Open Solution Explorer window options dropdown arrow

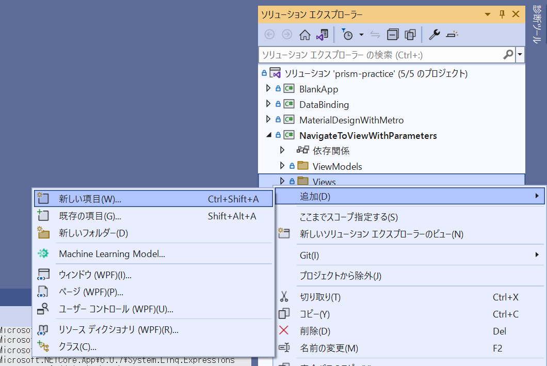tap(488, 14)
